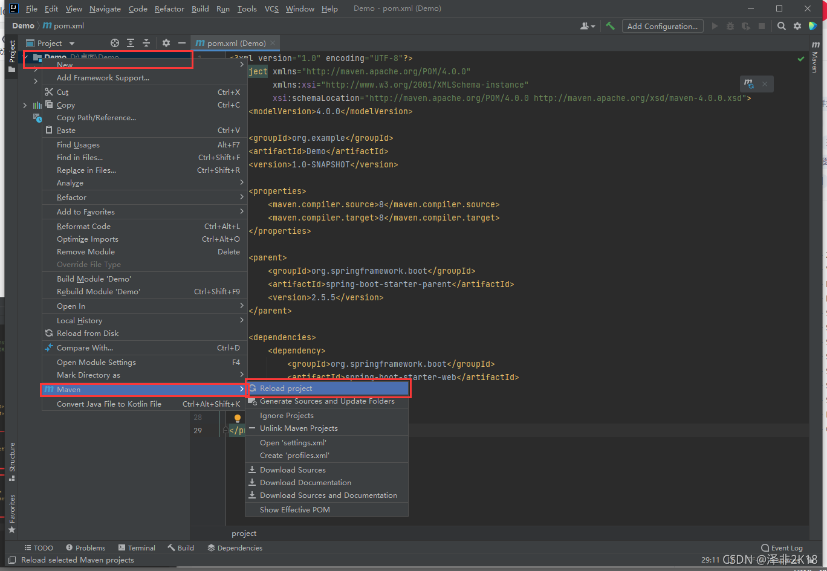Open IDE settings gear in top toolbar
The image size is (827, 571).
coord(797,26)
